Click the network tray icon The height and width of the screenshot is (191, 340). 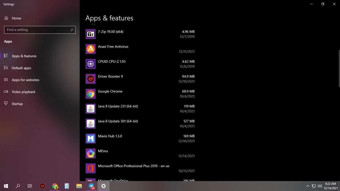[x=314, y=186]
